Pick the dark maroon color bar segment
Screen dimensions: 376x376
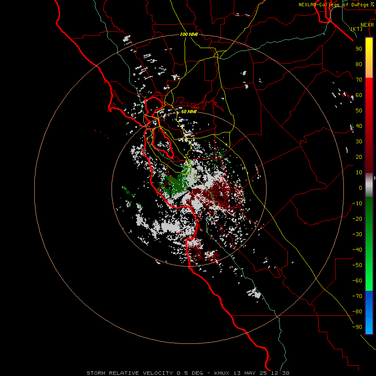click(x=369, y=149)
